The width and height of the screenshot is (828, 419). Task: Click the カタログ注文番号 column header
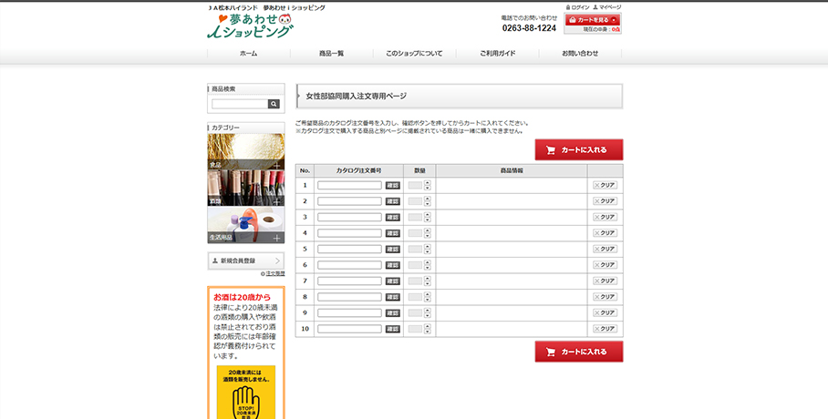point(358,171)
